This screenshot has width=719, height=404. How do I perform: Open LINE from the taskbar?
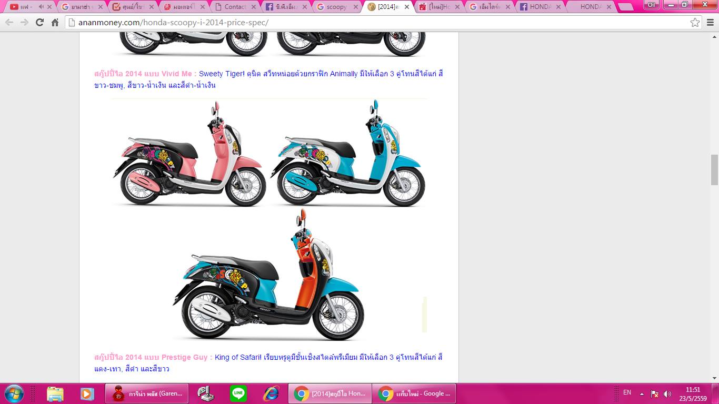tap(238, 393)
